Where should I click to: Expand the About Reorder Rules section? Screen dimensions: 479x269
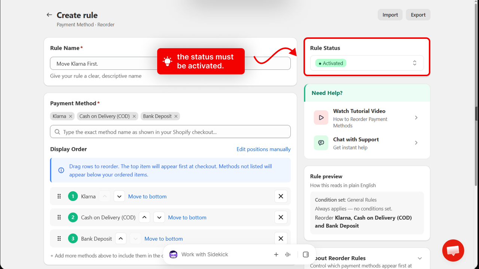420,258
